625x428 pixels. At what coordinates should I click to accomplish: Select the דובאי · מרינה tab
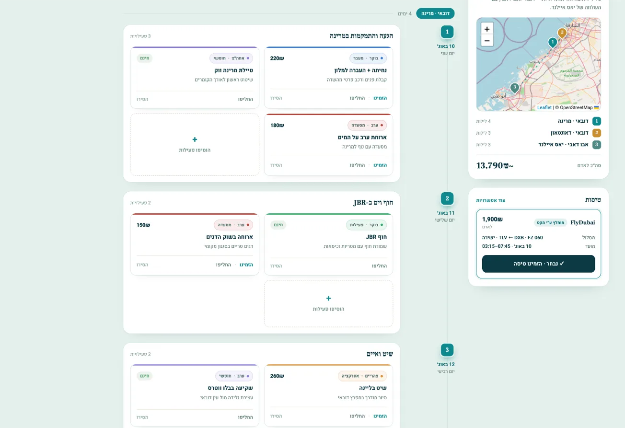click(435, 13)
